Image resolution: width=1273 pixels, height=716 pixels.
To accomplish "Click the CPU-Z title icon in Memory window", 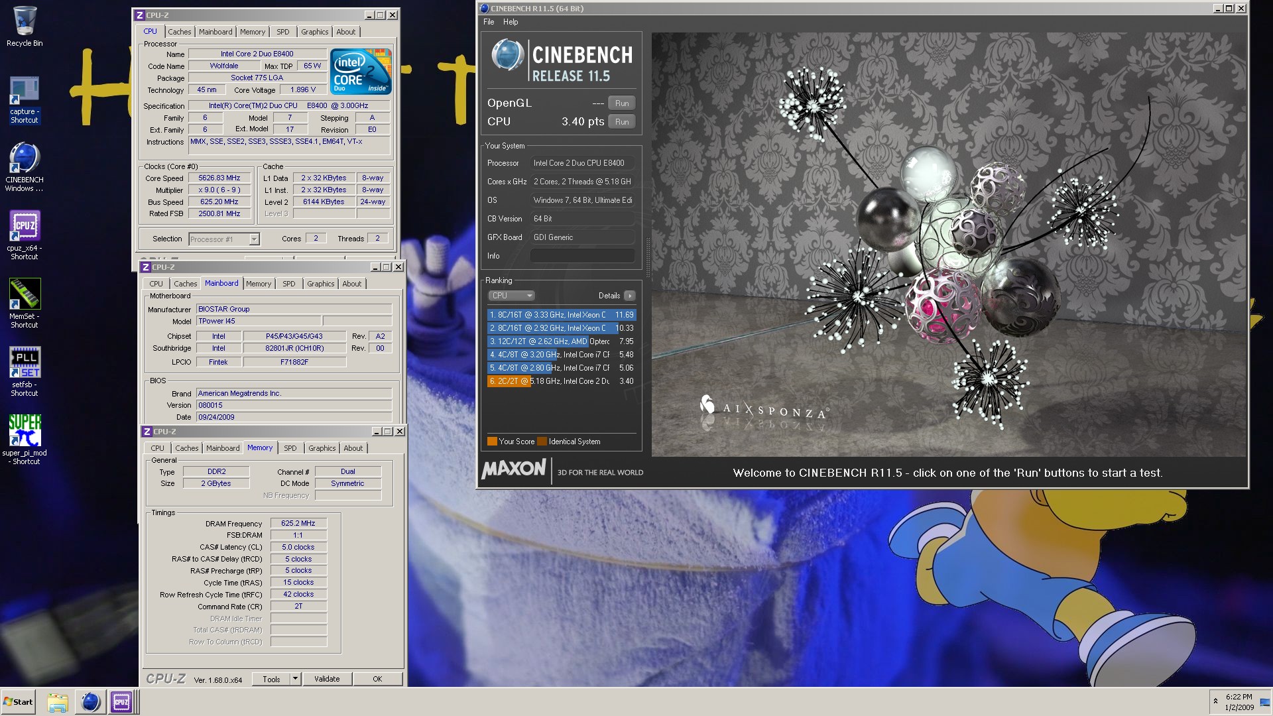I will (147, 432).
